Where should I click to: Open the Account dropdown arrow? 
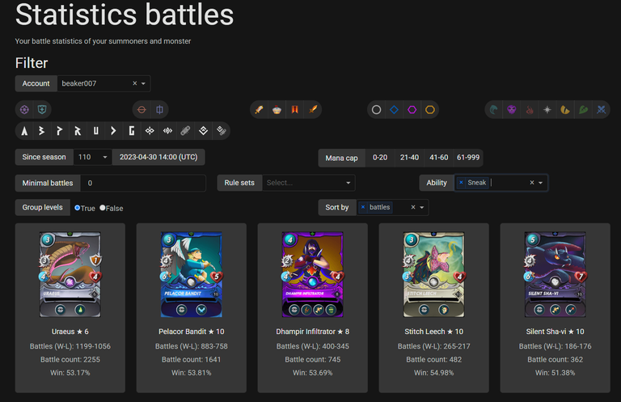[143, 83]
